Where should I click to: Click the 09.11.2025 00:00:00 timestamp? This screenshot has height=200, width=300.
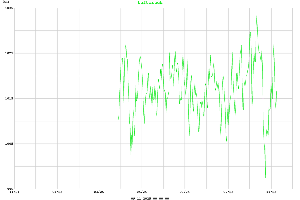[150, 199]
